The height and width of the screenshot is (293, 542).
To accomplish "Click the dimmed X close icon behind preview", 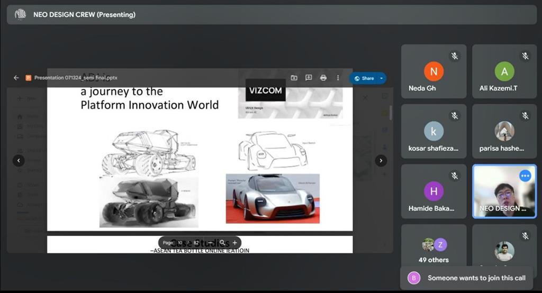I will tap(365, 98).
